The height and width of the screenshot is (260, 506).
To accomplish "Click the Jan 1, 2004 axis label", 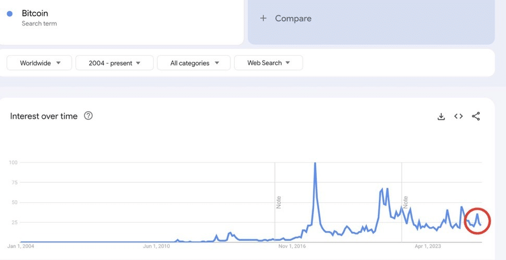I will [x=21, y=246].
